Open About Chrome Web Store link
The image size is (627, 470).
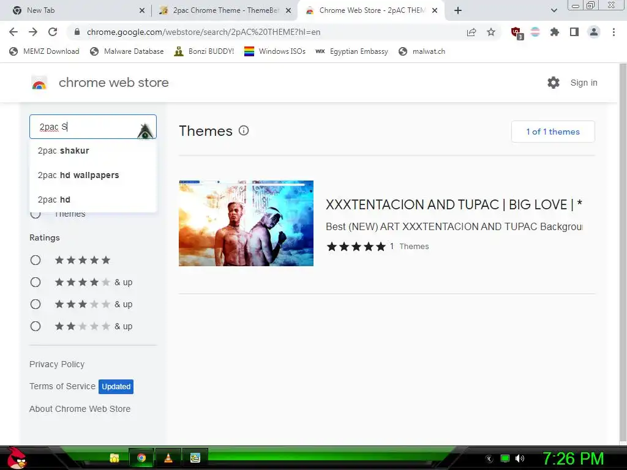[80, 409]
